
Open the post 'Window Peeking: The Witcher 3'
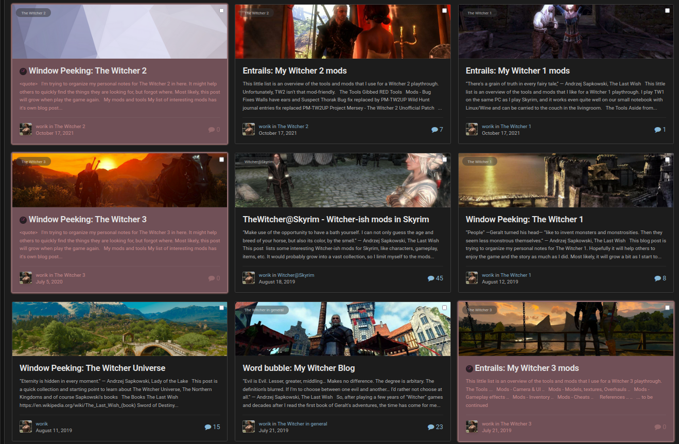pyautogui.click(x=88, y=220)
